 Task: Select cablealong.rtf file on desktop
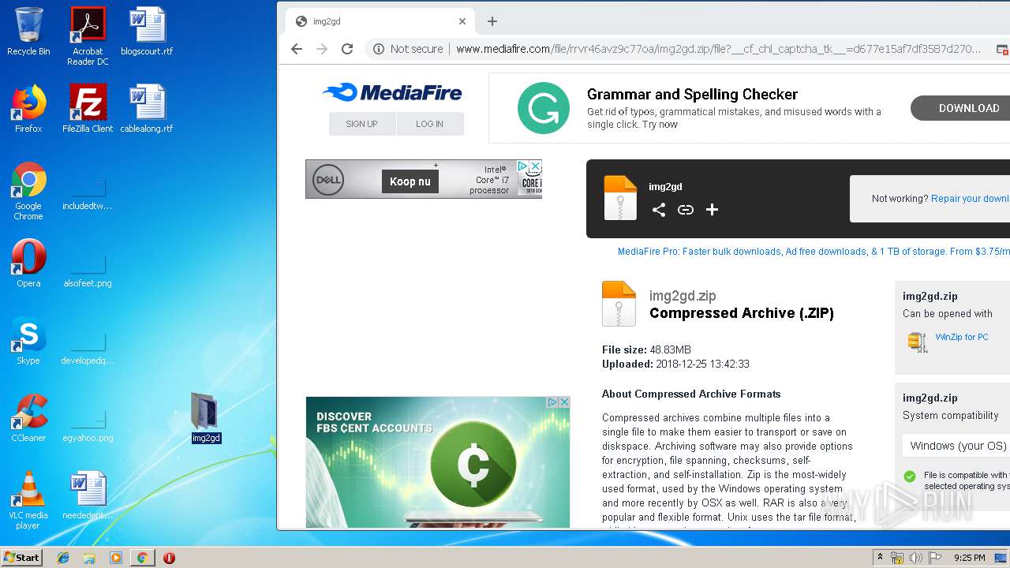(x=147, y=109)
